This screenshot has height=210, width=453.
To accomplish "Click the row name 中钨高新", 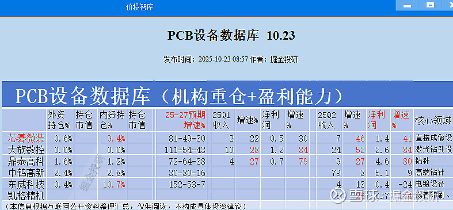I will (x=26, y=173).
